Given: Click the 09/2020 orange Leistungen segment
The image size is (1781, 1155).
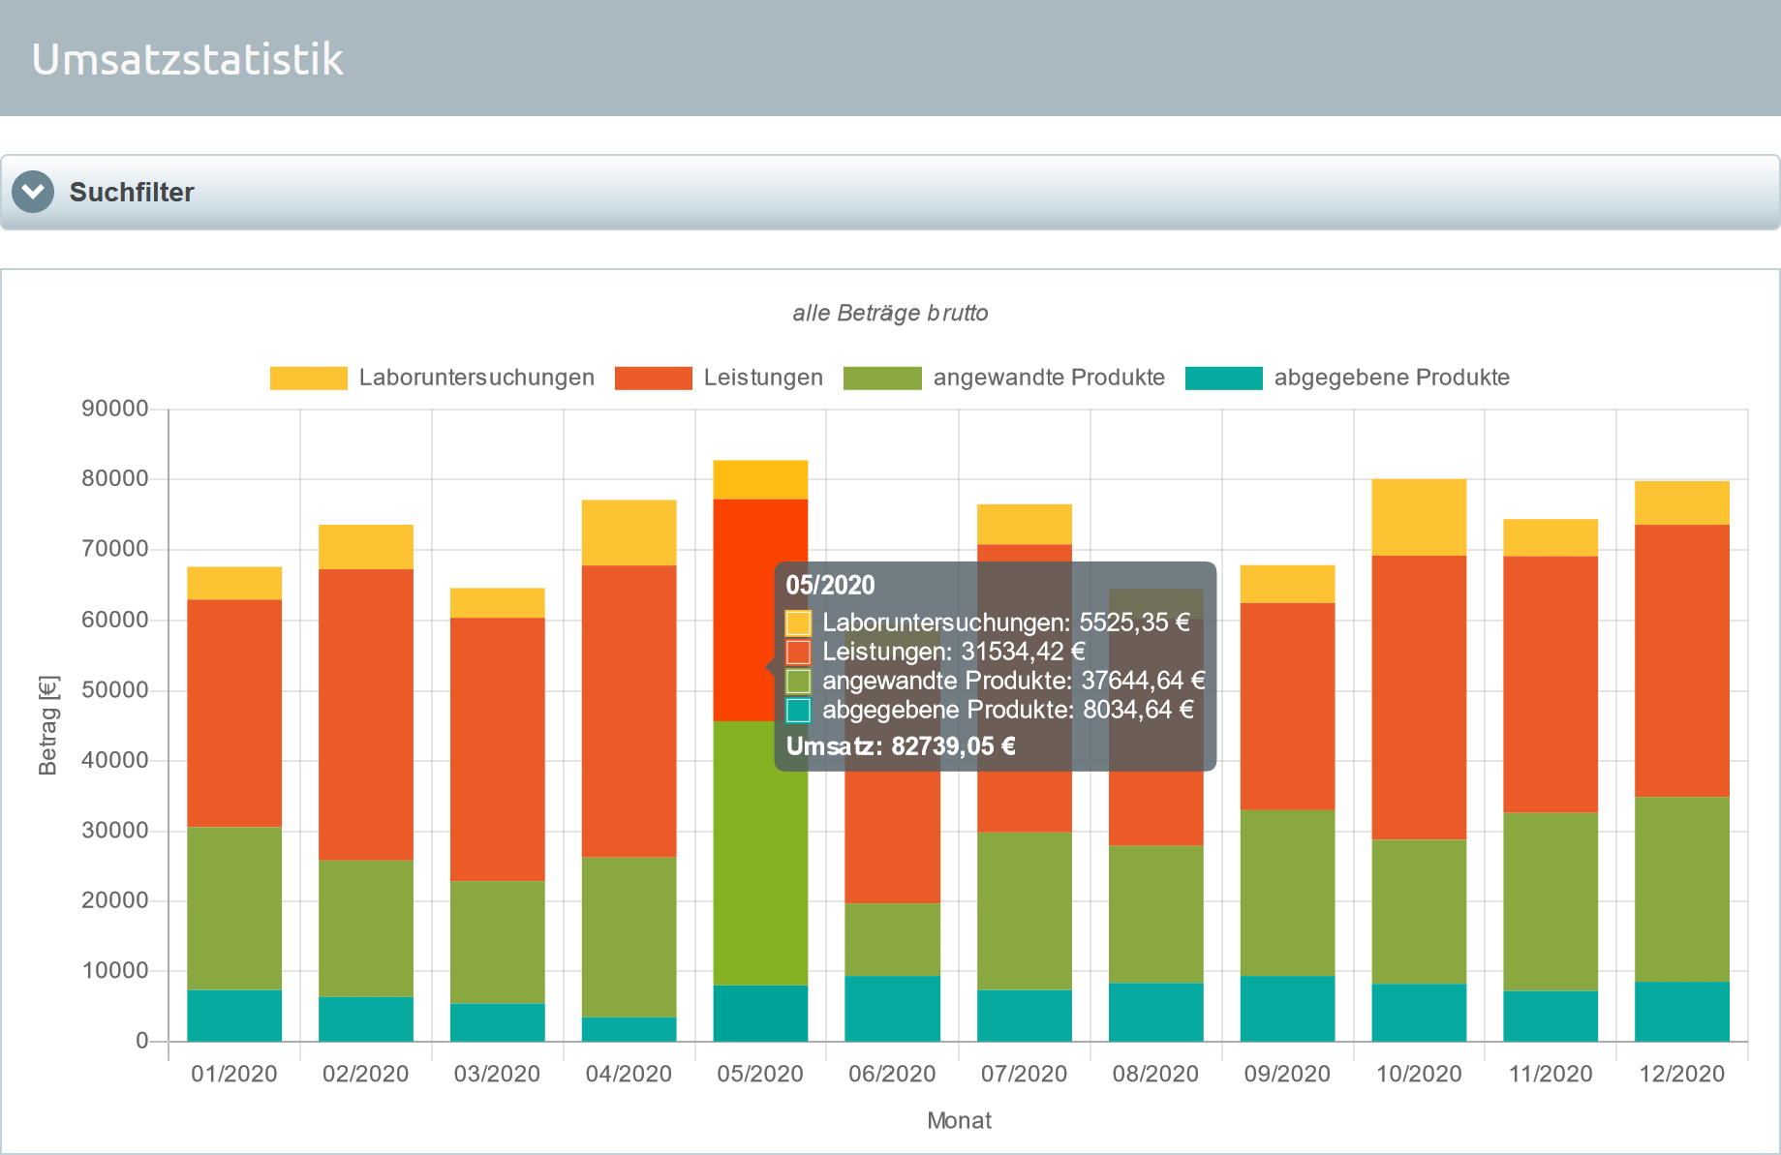Looking at the screenshot, I should pos(1288,707).
